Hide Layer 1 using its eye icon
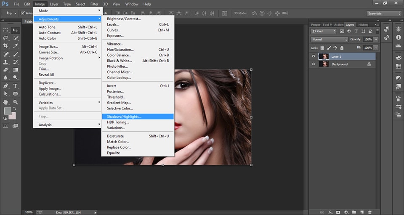 [313, 56]
